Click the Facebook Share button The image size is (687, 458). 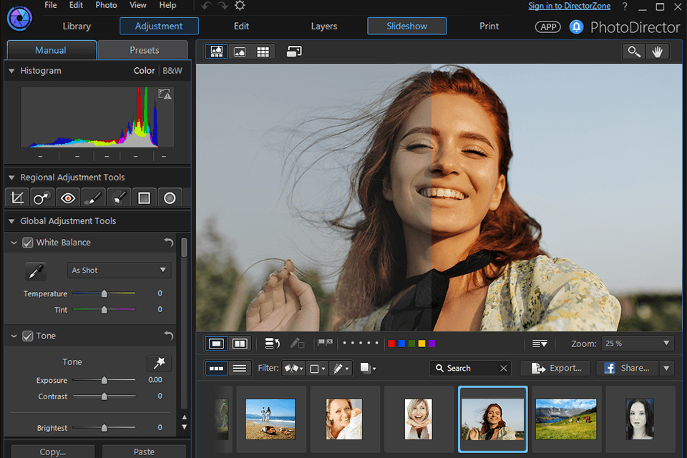pyautogui.click(x=628, y=368)
